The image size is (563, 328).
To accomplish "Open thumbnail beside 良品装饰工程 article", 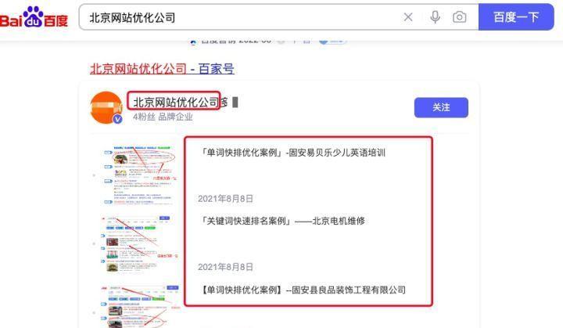I will coord(140,306).
